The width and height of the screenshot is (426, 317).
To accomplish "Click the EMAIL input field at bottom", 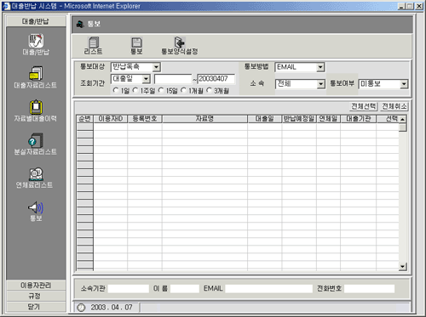I will point(269,289).
